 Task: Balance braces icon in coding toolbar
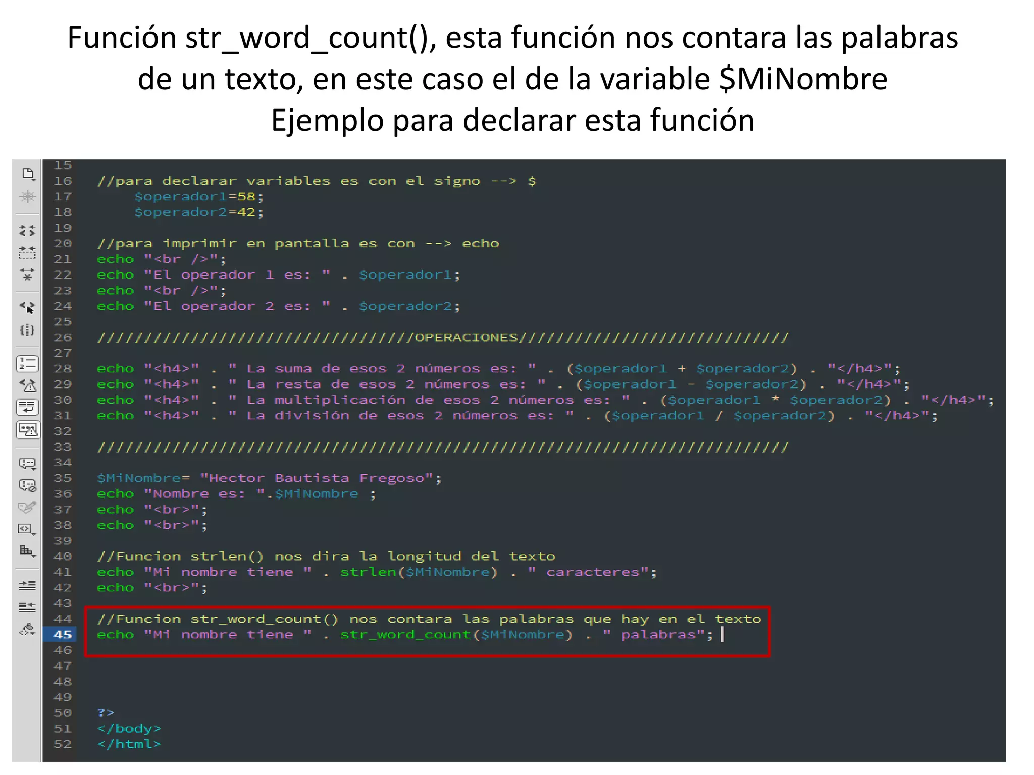coord(28,330)
